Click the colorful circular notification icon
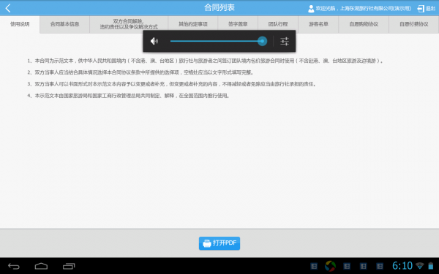 coord(330,266)
